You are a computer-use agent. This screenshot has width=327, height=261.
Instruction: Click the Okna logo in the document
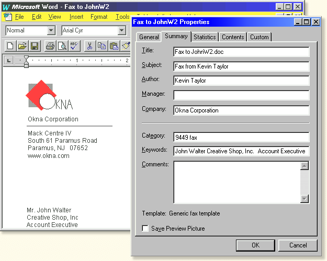pos(49,95)
